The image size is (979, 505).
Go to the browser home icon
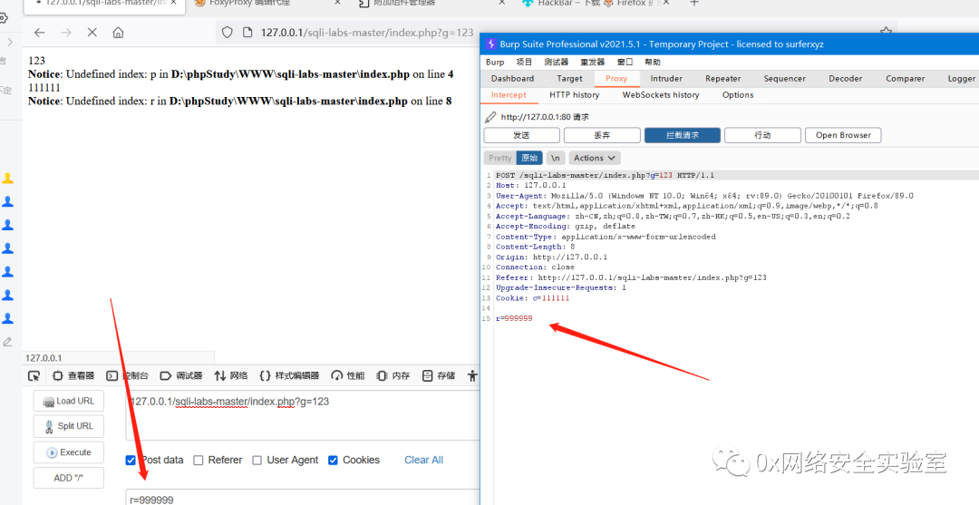pyautogui.click(x=118, y=33)
